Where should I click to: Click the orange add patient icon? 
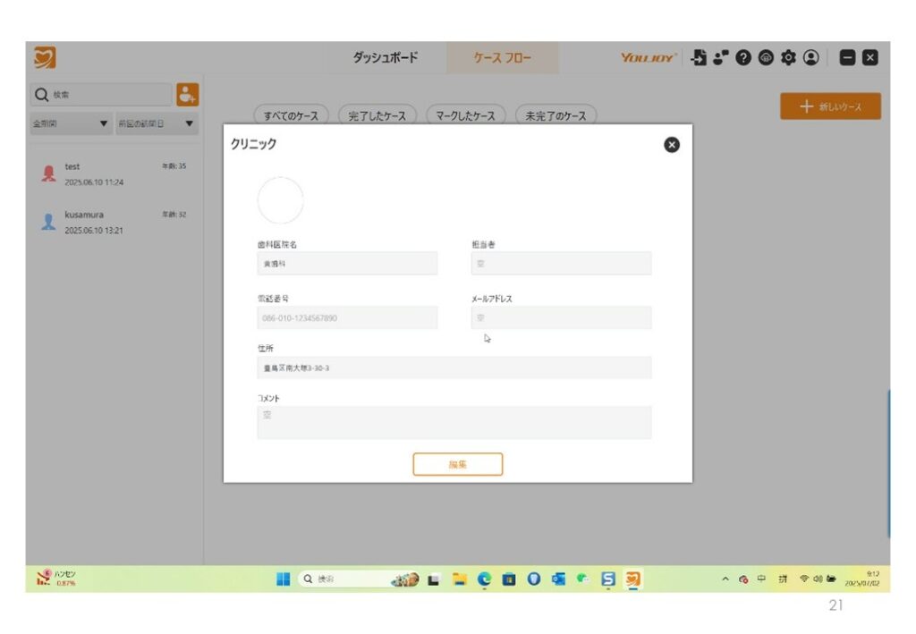tap(187, 94)
